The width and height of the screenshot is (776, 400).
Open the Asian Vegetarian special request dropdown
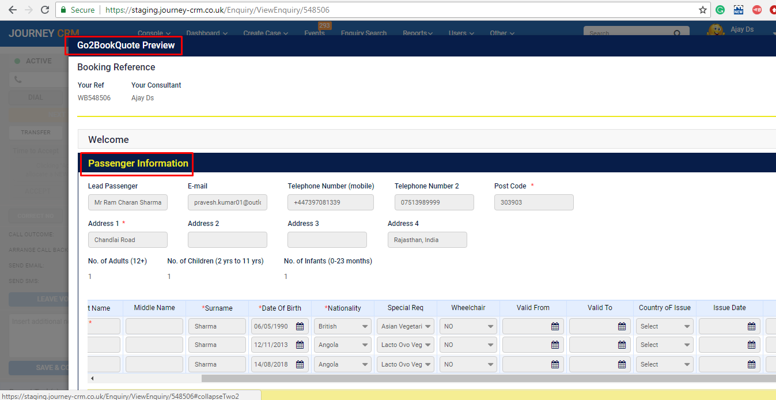406,326
